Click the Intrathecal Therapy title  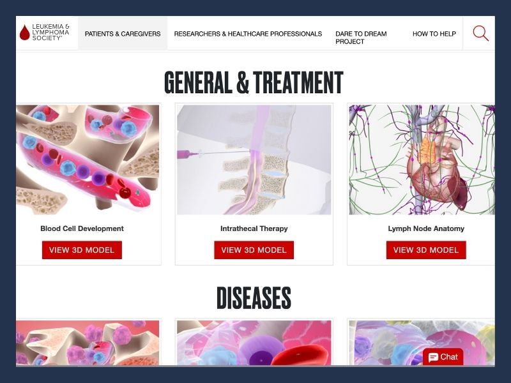point(254,229)
